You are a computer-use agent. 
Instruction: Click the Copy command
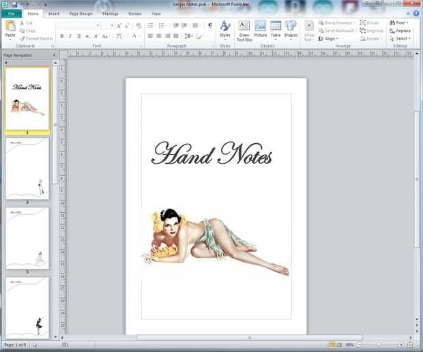[x=27, y=31]
